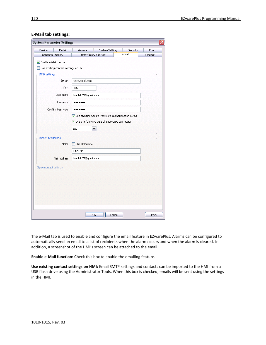This screenshot has width=266, height=345.
Task: Open the Recipes tab
Action: point(150,55)
